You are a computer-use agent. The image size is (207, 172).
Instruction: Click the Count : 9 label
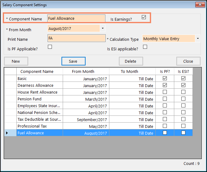tap(192, 163)
